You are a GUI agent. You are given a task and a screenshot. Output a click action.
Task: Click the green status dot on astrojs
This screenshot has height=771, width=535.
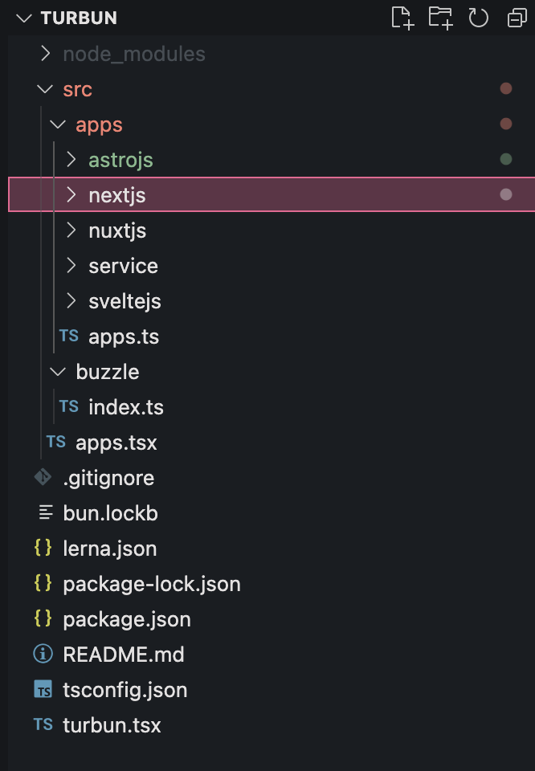coord(506,159)
